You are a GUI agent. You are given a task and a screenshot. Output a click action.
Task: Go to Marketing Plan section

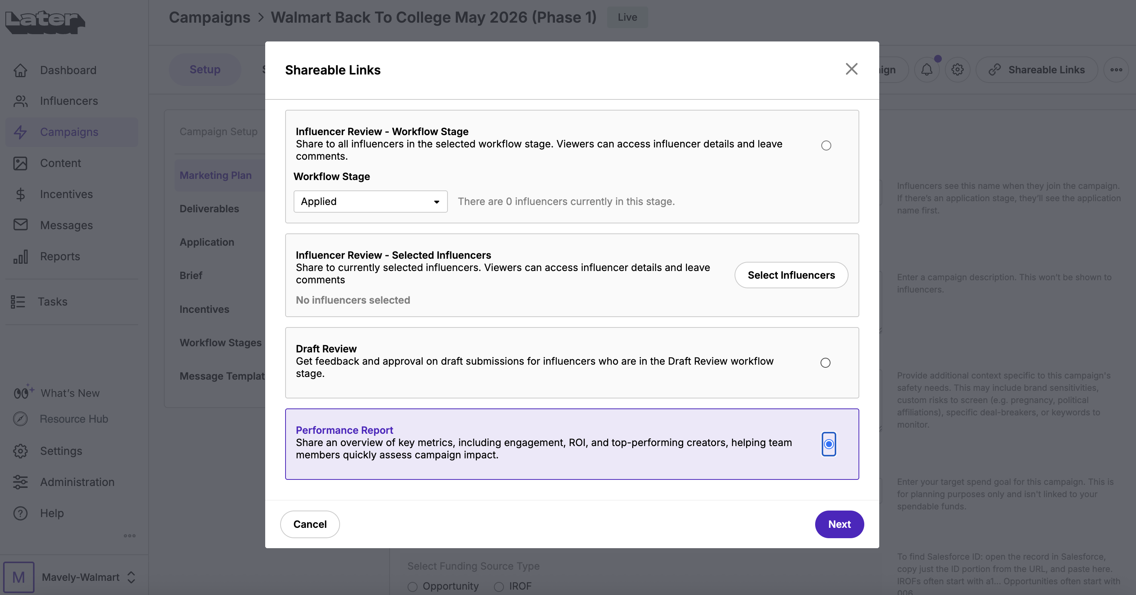216,175
